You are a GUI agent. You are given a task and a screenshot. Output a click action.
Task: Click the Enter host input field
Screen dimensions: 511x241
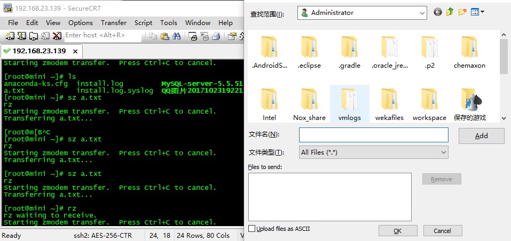point(103,35)
